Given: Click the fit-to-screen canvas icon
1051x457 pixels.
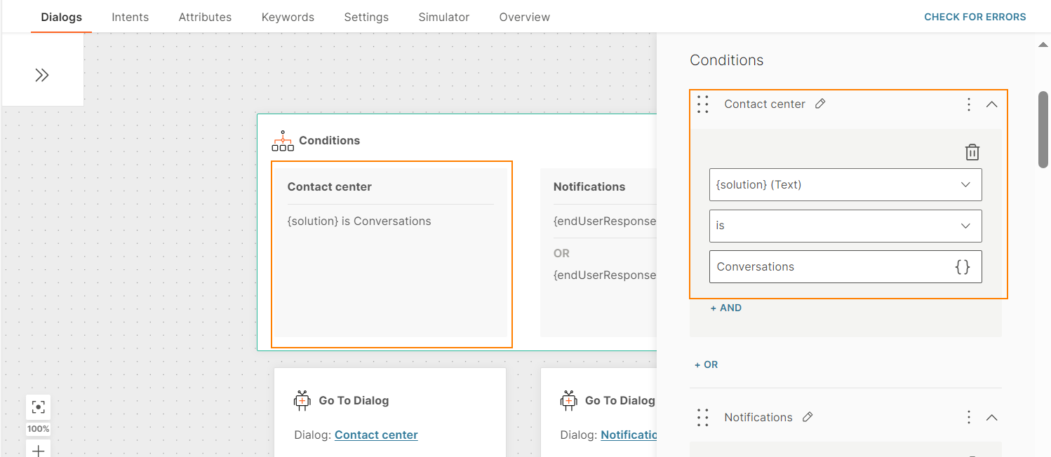Looking at the screenshot, I should [39, 407].
